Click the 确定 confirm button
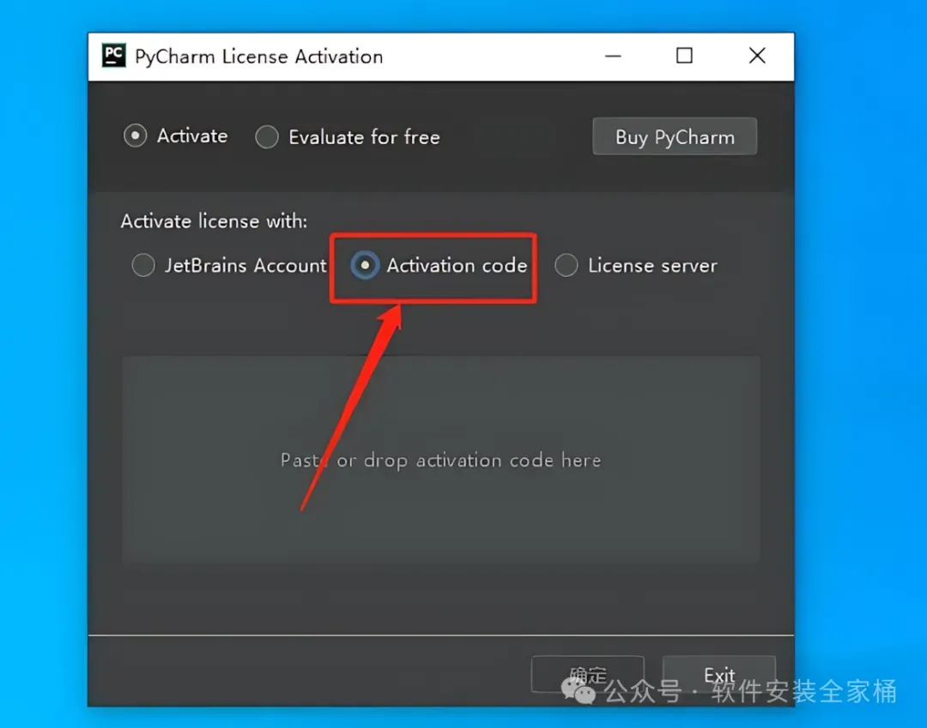Screen dimensions: 927x728 pyautogui.click(x=588, y=674)
